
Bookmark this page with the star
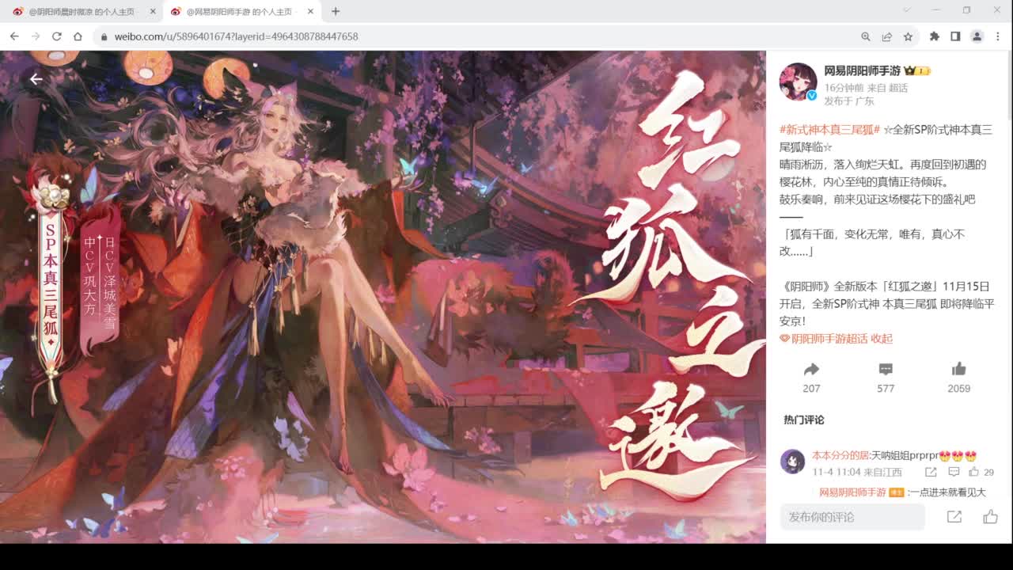tap(908, 36)
